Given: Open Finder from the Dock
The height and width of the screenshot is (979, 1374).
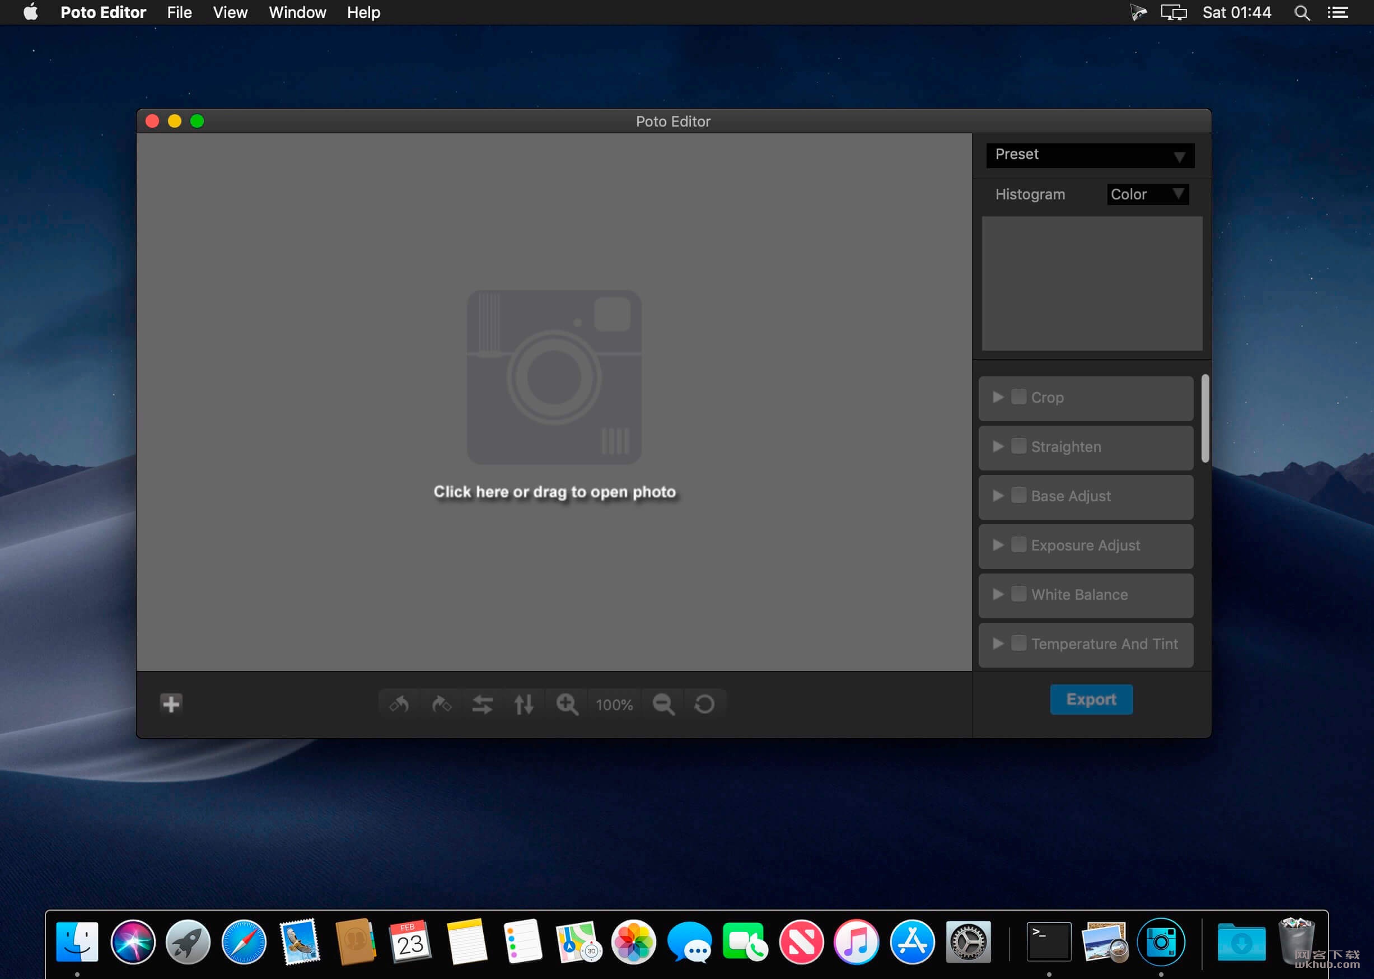Looking at the screenshot, I should click(77, 942).
